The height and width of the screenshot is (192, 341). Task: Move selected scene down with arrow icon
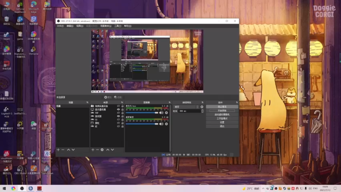[73, 150]
